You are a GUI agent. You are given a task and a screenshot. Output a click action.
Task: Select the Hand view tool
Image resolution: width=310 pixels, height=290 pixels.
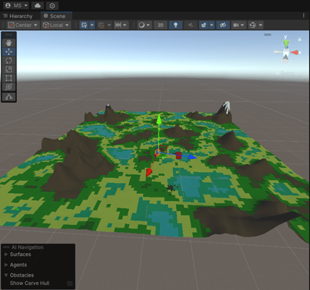pyautogui.click(x=9, y=43)
